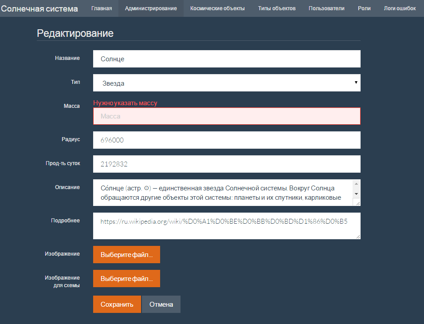Click the Описание field label
424x324 pixels.
coord(67,187)
